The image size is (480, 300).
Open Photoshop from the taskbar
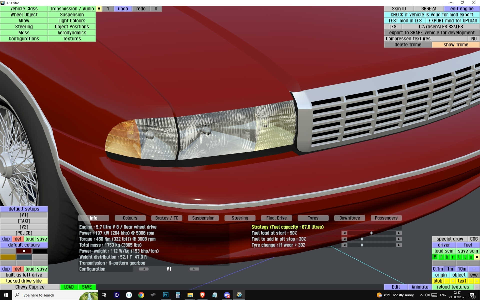point(165,295)
